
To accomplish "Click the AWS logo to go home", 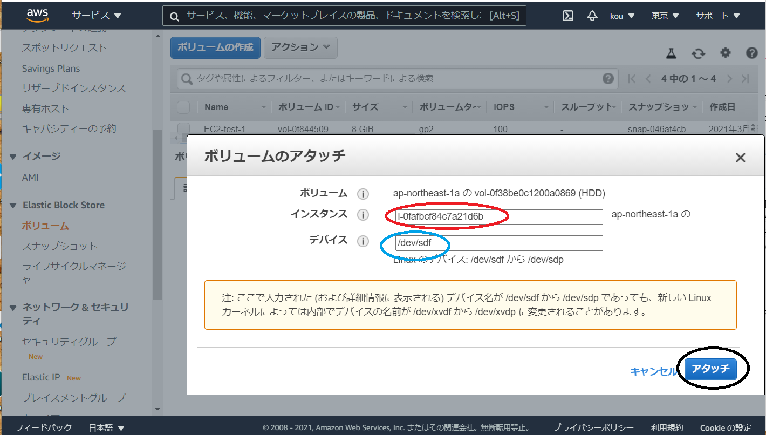I will tap(36, 15).
